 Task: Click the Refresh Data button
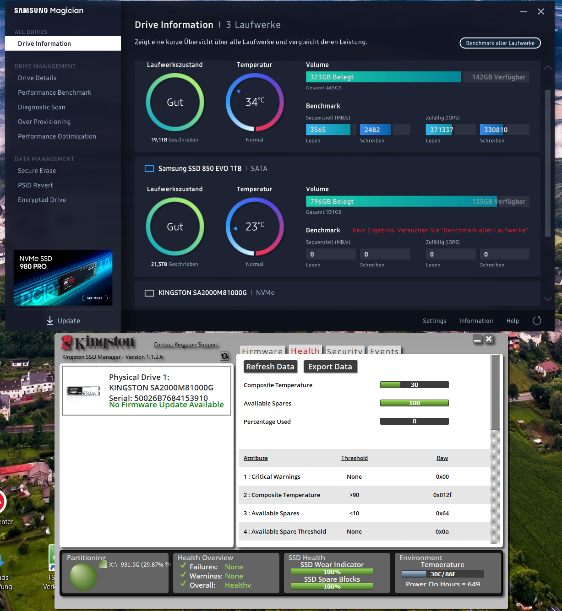(x=270, y=367)
